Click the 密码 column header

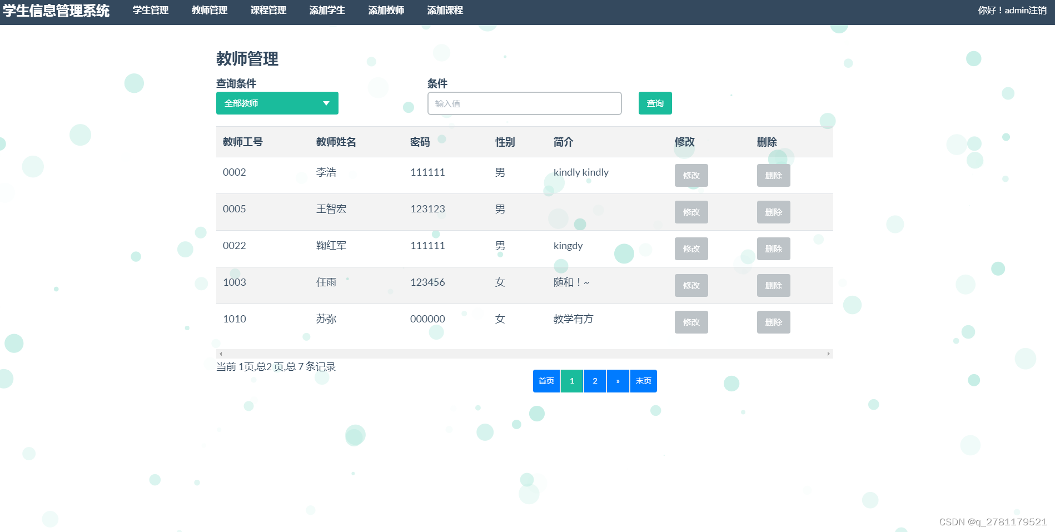click(x=420, y=142)
